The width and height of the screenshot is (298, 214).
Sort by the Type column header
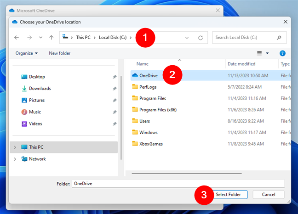(285, 64)
